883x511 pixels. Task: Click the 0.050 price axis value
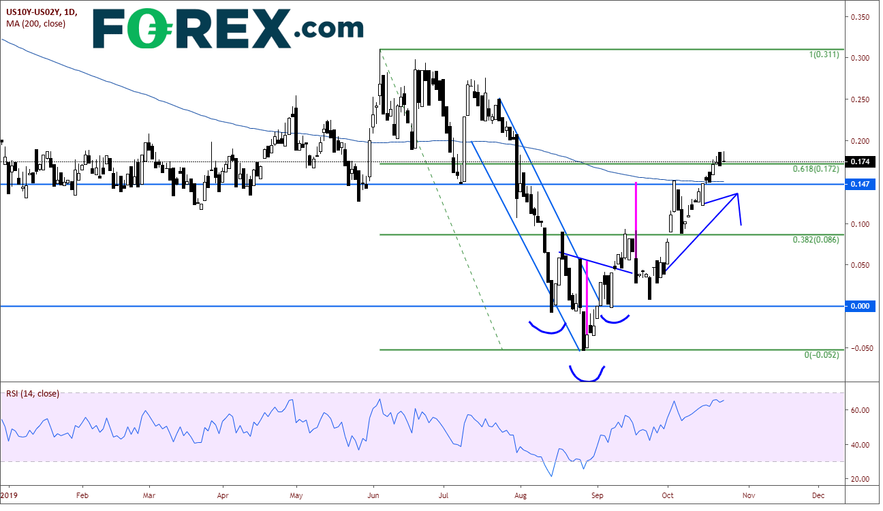click(861, 265)
